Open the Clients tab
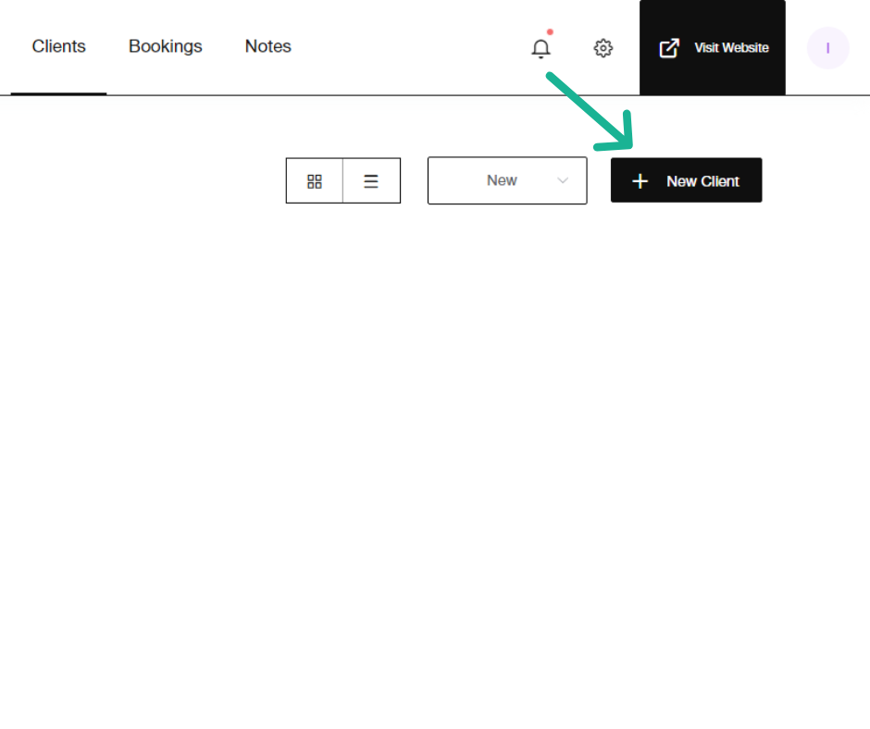Image resolution: width=870 pixels, height=729 pixels. tap(59, 46)
